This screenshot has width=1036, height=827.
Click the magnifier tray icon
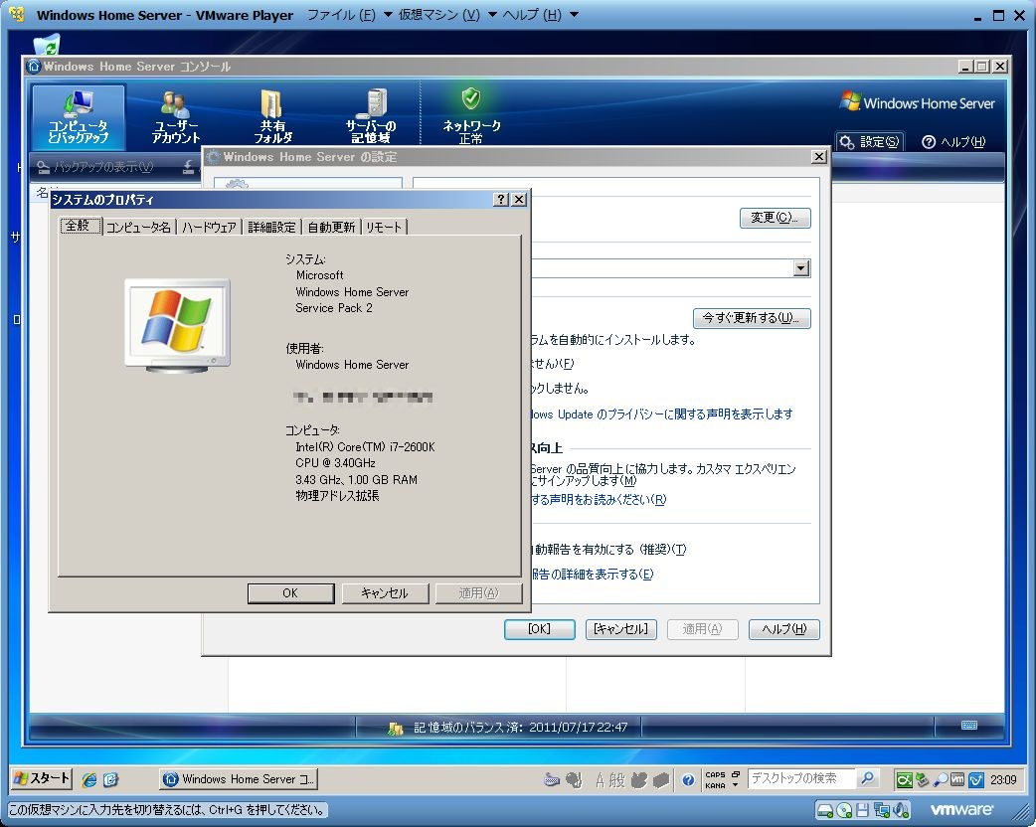coord(941,780)
